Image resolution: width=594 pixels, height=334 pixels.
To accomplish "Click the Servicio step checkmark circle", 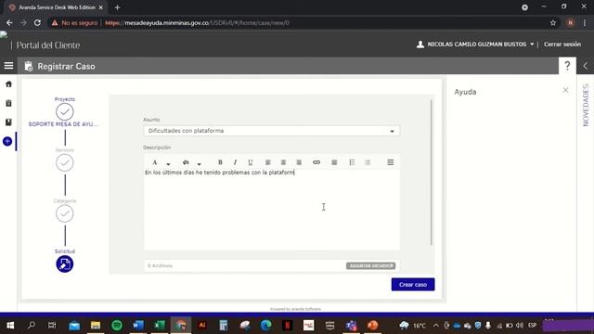I will [x=65, y=163].
